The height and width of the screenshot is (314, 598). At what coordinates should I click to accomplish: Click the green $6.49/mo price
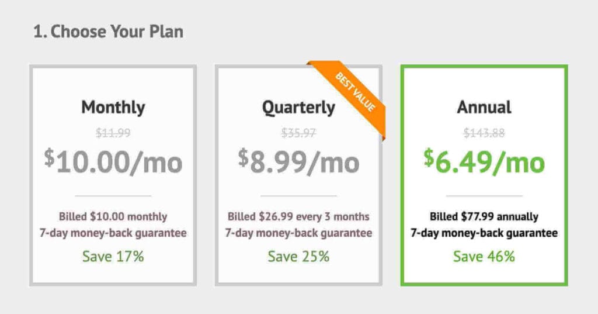click(x=484, y=161)
